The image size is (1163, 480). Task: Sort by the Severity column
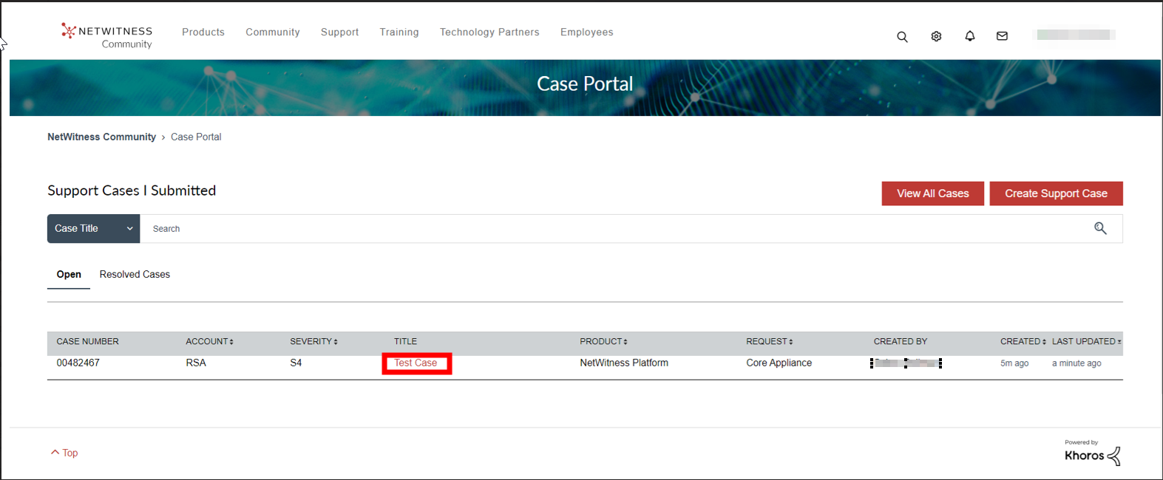click(x=313, y=341)
